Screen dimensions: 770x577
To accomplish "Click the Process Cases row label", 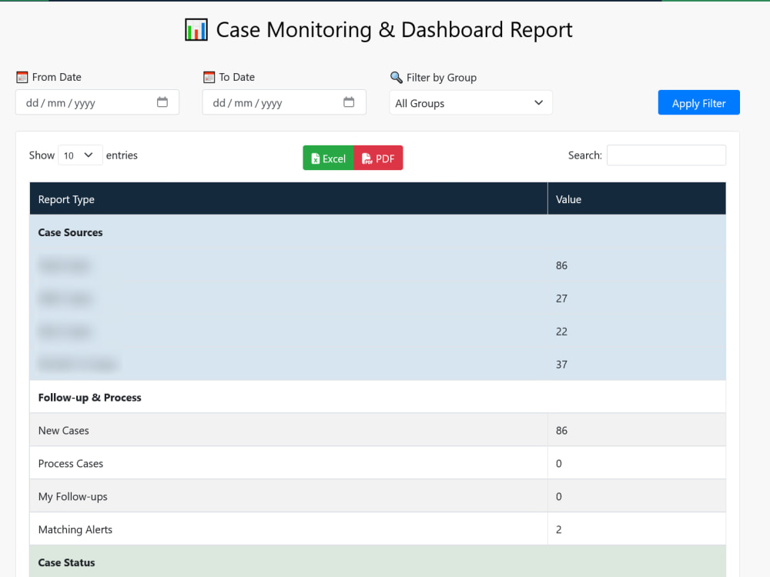I will click(71, 463).
